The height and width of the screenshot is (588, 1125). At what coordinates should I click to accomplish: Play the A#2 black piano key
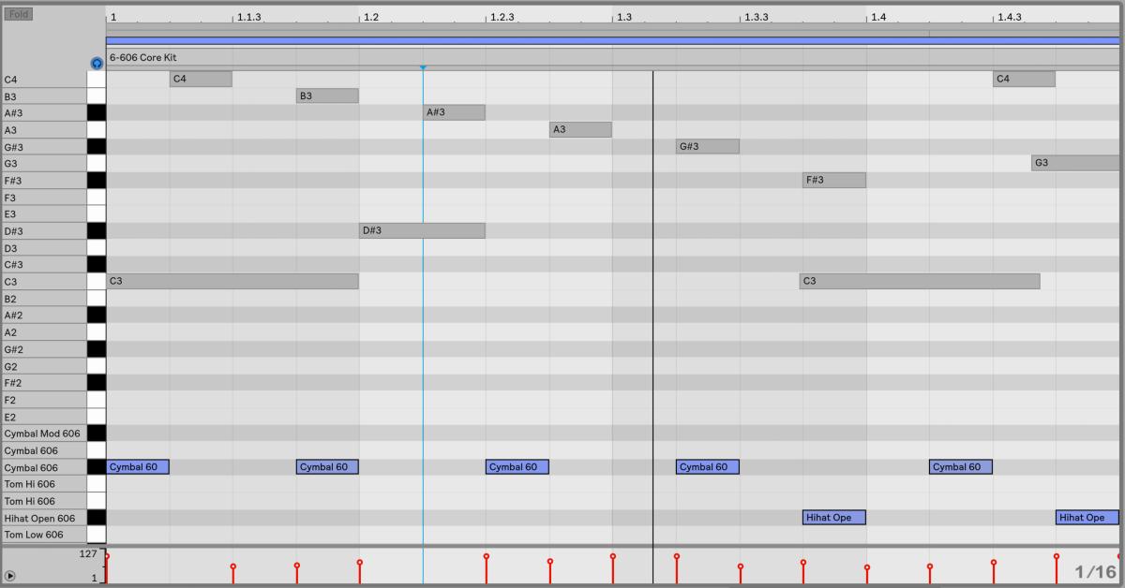point(96,315)
